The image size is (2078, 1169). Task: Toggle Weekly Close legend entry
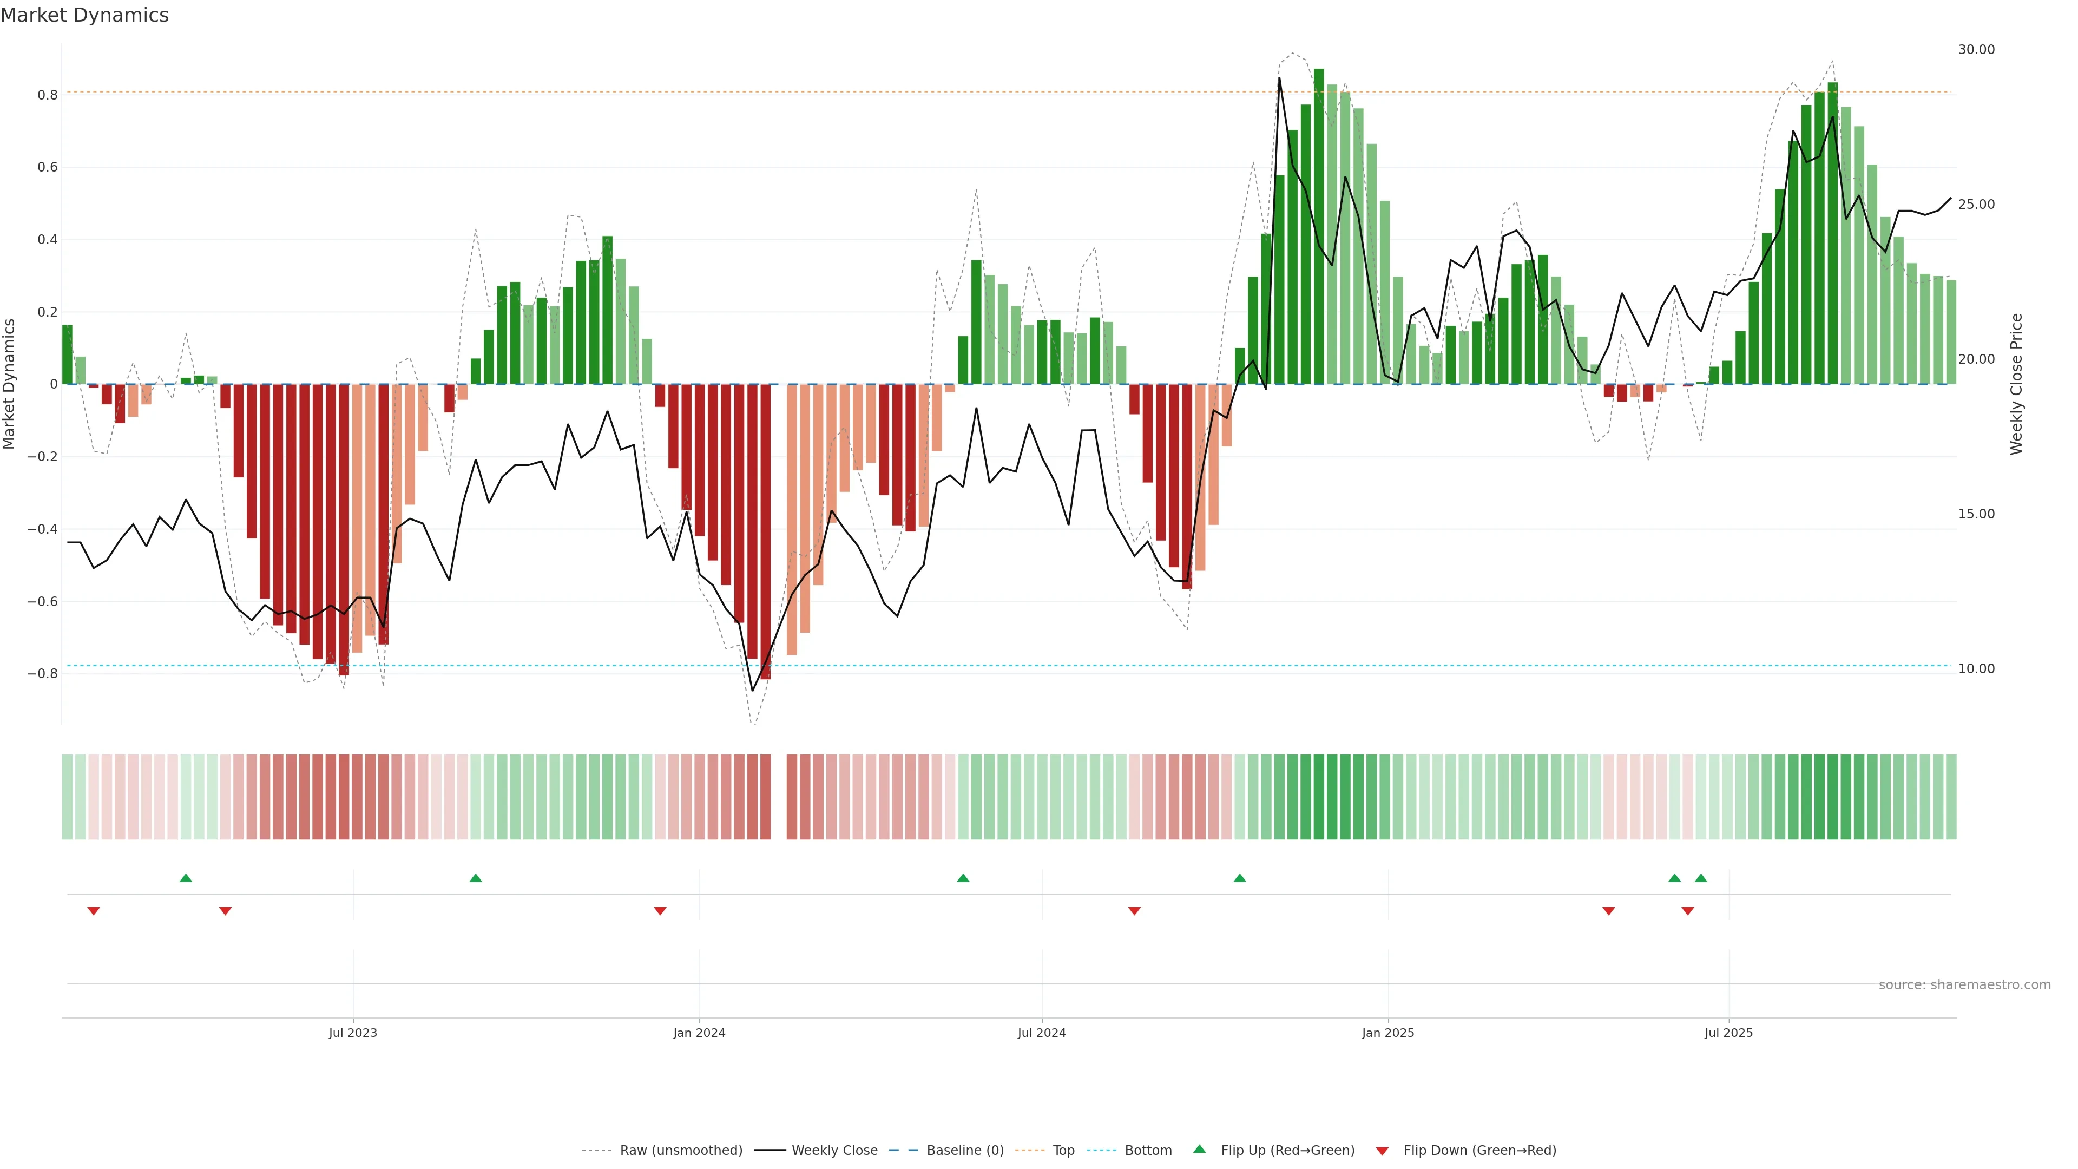coord(834,1151)
